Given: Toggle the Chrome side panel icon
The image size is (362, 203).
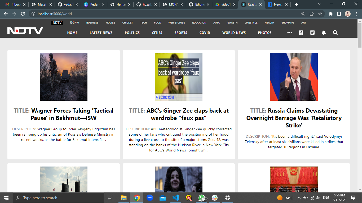Looking at the screenshot, I should point(339,14).
